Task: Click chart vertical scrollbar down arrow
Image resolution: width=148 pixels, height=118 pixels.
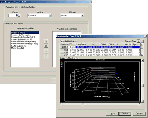Action: click(x=142, y=101)
